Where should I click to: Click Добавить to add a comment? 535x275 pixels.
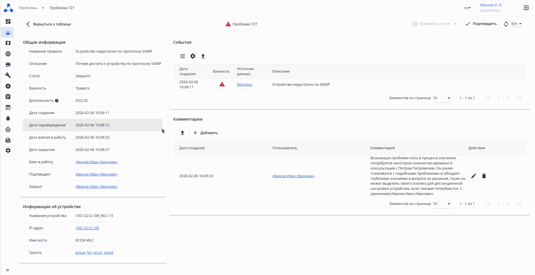tap(206, 133)
